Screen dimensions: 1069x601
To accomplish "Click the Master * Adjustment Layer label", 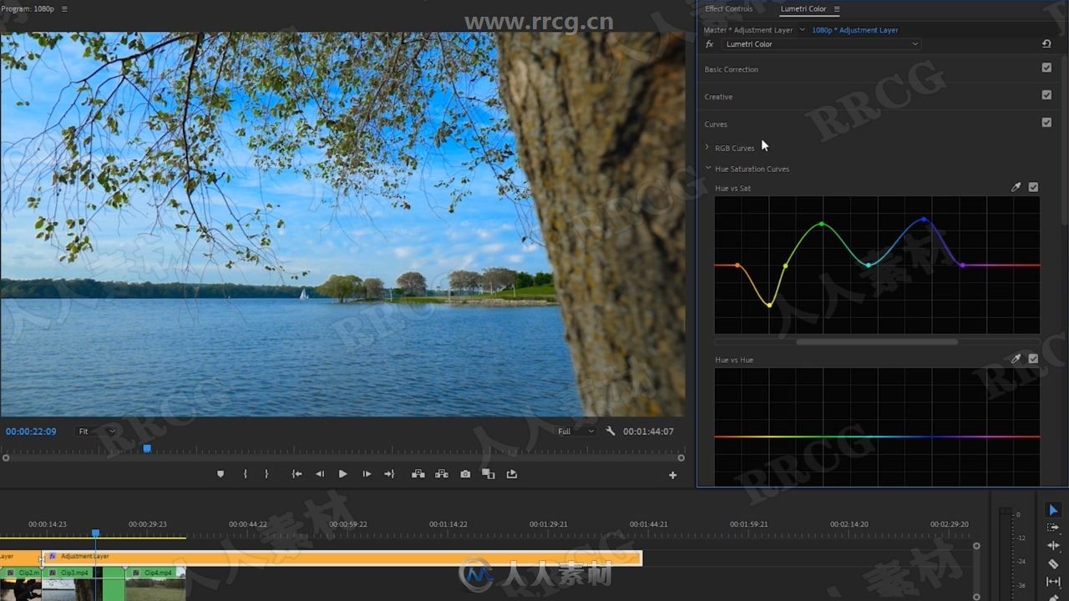I will pyautogui.click(x=748, y=30).
